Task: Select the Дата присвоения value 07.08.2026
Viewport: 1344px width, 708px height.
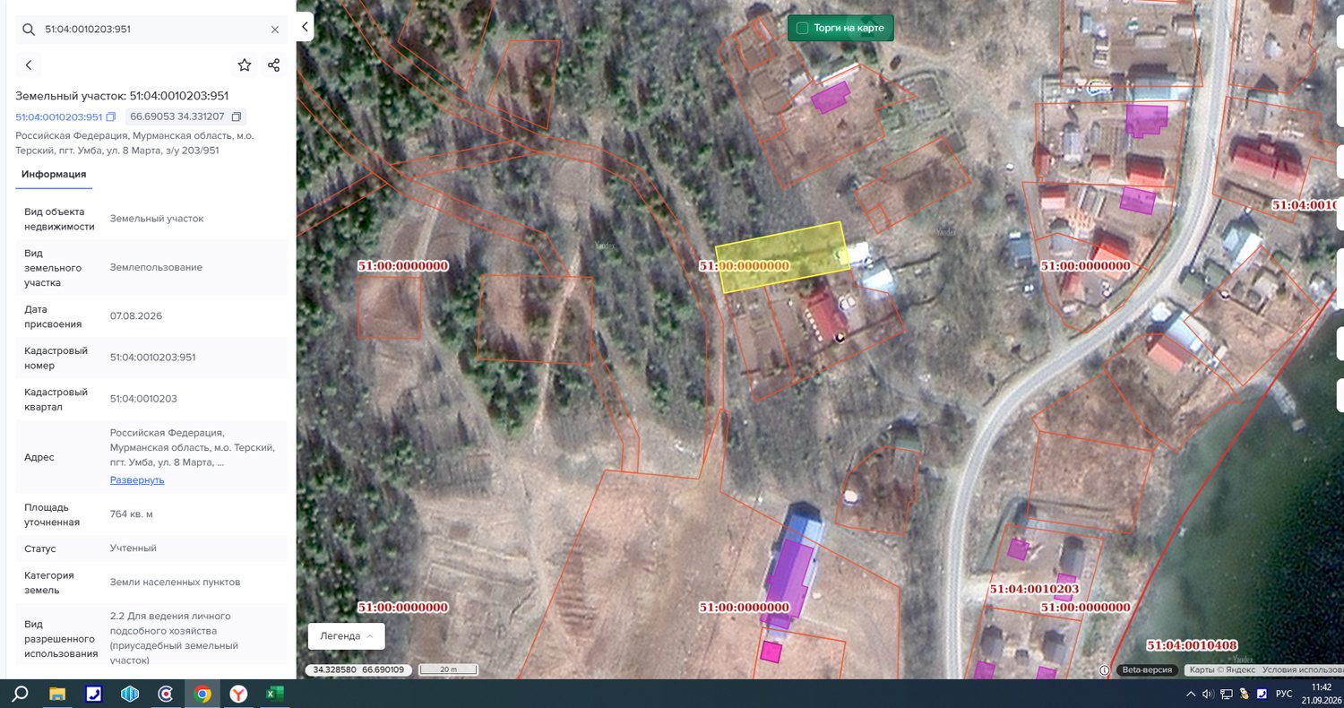Action: tap(136, 316)
